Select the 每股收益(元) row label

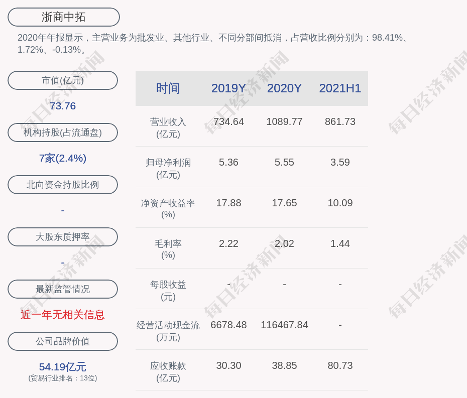coord(168,290)
